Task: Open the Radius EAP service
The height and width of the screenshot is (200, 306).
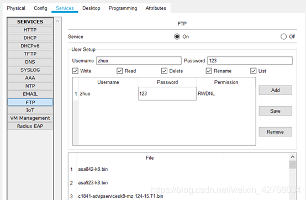Action: point(30,126)
